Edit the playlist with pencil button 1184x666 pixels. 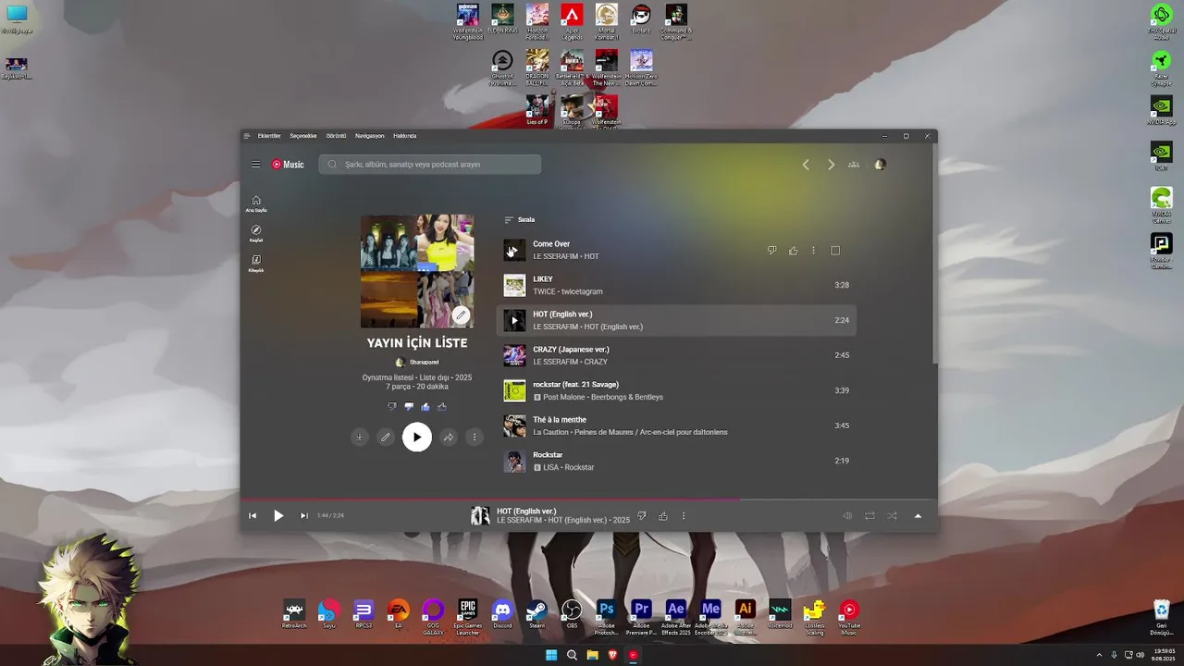[386, 438]
